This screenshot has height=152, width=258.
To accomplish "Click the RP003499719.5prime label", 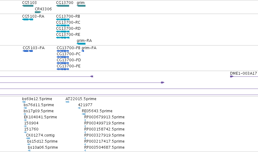I will pyautogui.click(x=104, y=123).
